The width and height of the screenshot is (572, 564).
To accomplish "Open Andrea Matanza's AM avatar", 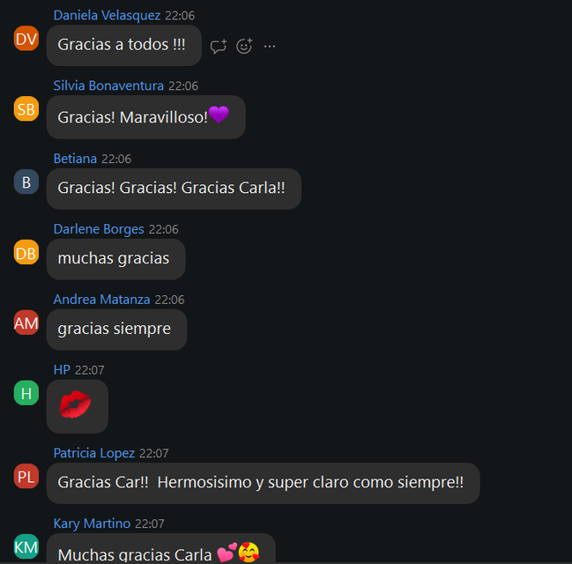I will [26, 323].
